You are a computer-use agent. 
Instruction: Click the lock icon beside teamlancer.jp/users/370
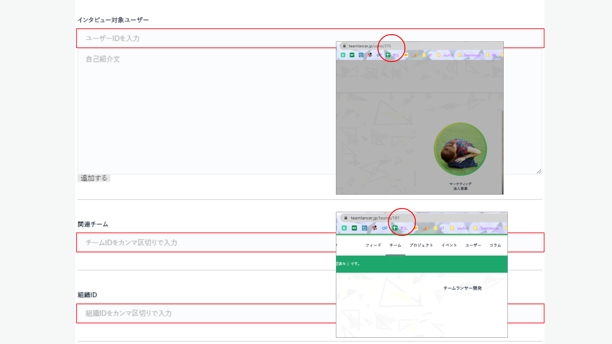point(344,46)
